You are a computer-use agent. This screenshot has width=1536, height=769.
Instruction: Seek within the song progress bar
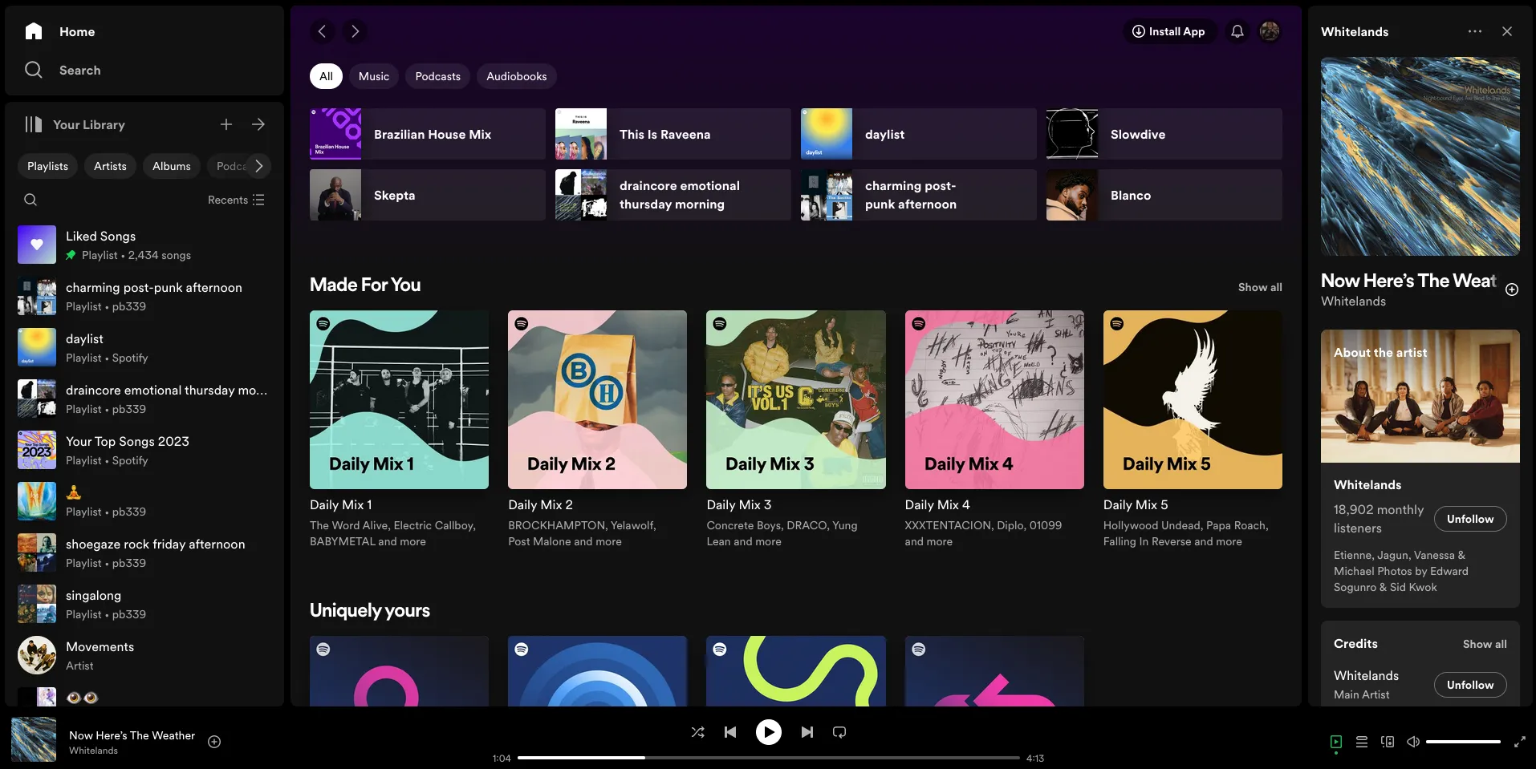[x=769, y=758]
